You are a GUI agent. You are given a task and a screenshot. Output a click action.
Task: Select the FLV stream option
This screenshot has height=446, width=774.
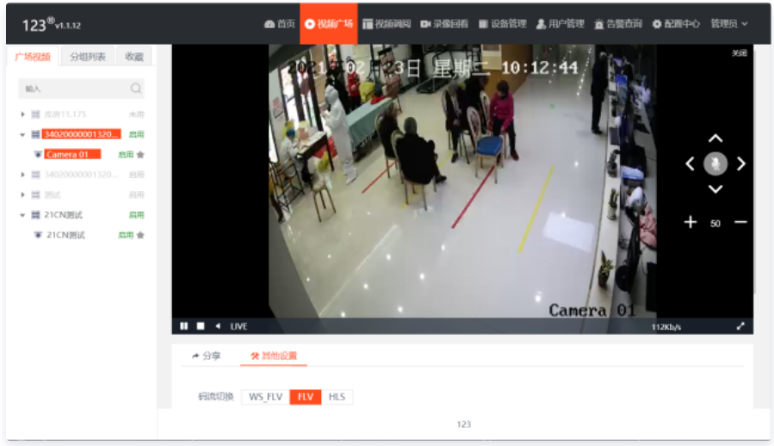pos(305,397)
